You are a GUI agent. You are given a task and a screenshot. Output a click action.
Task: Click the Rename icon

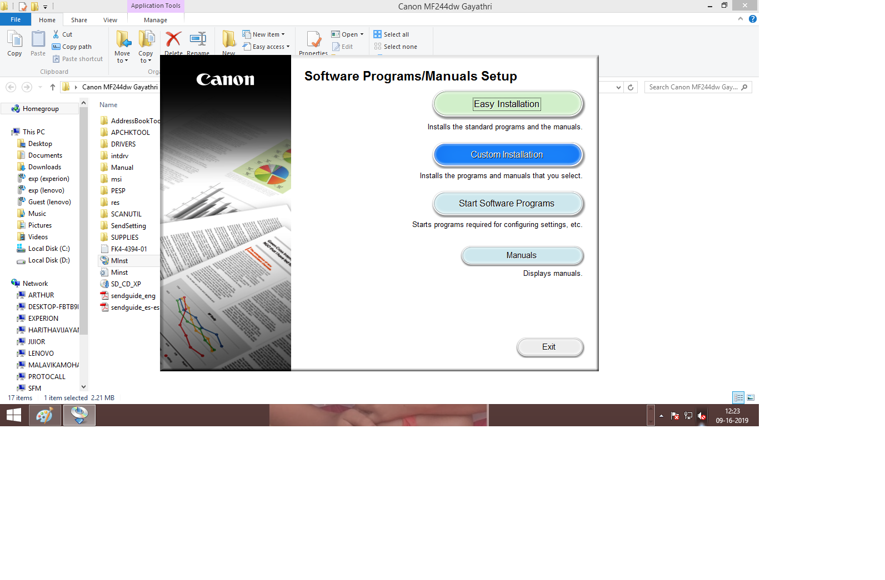[198, 39]
